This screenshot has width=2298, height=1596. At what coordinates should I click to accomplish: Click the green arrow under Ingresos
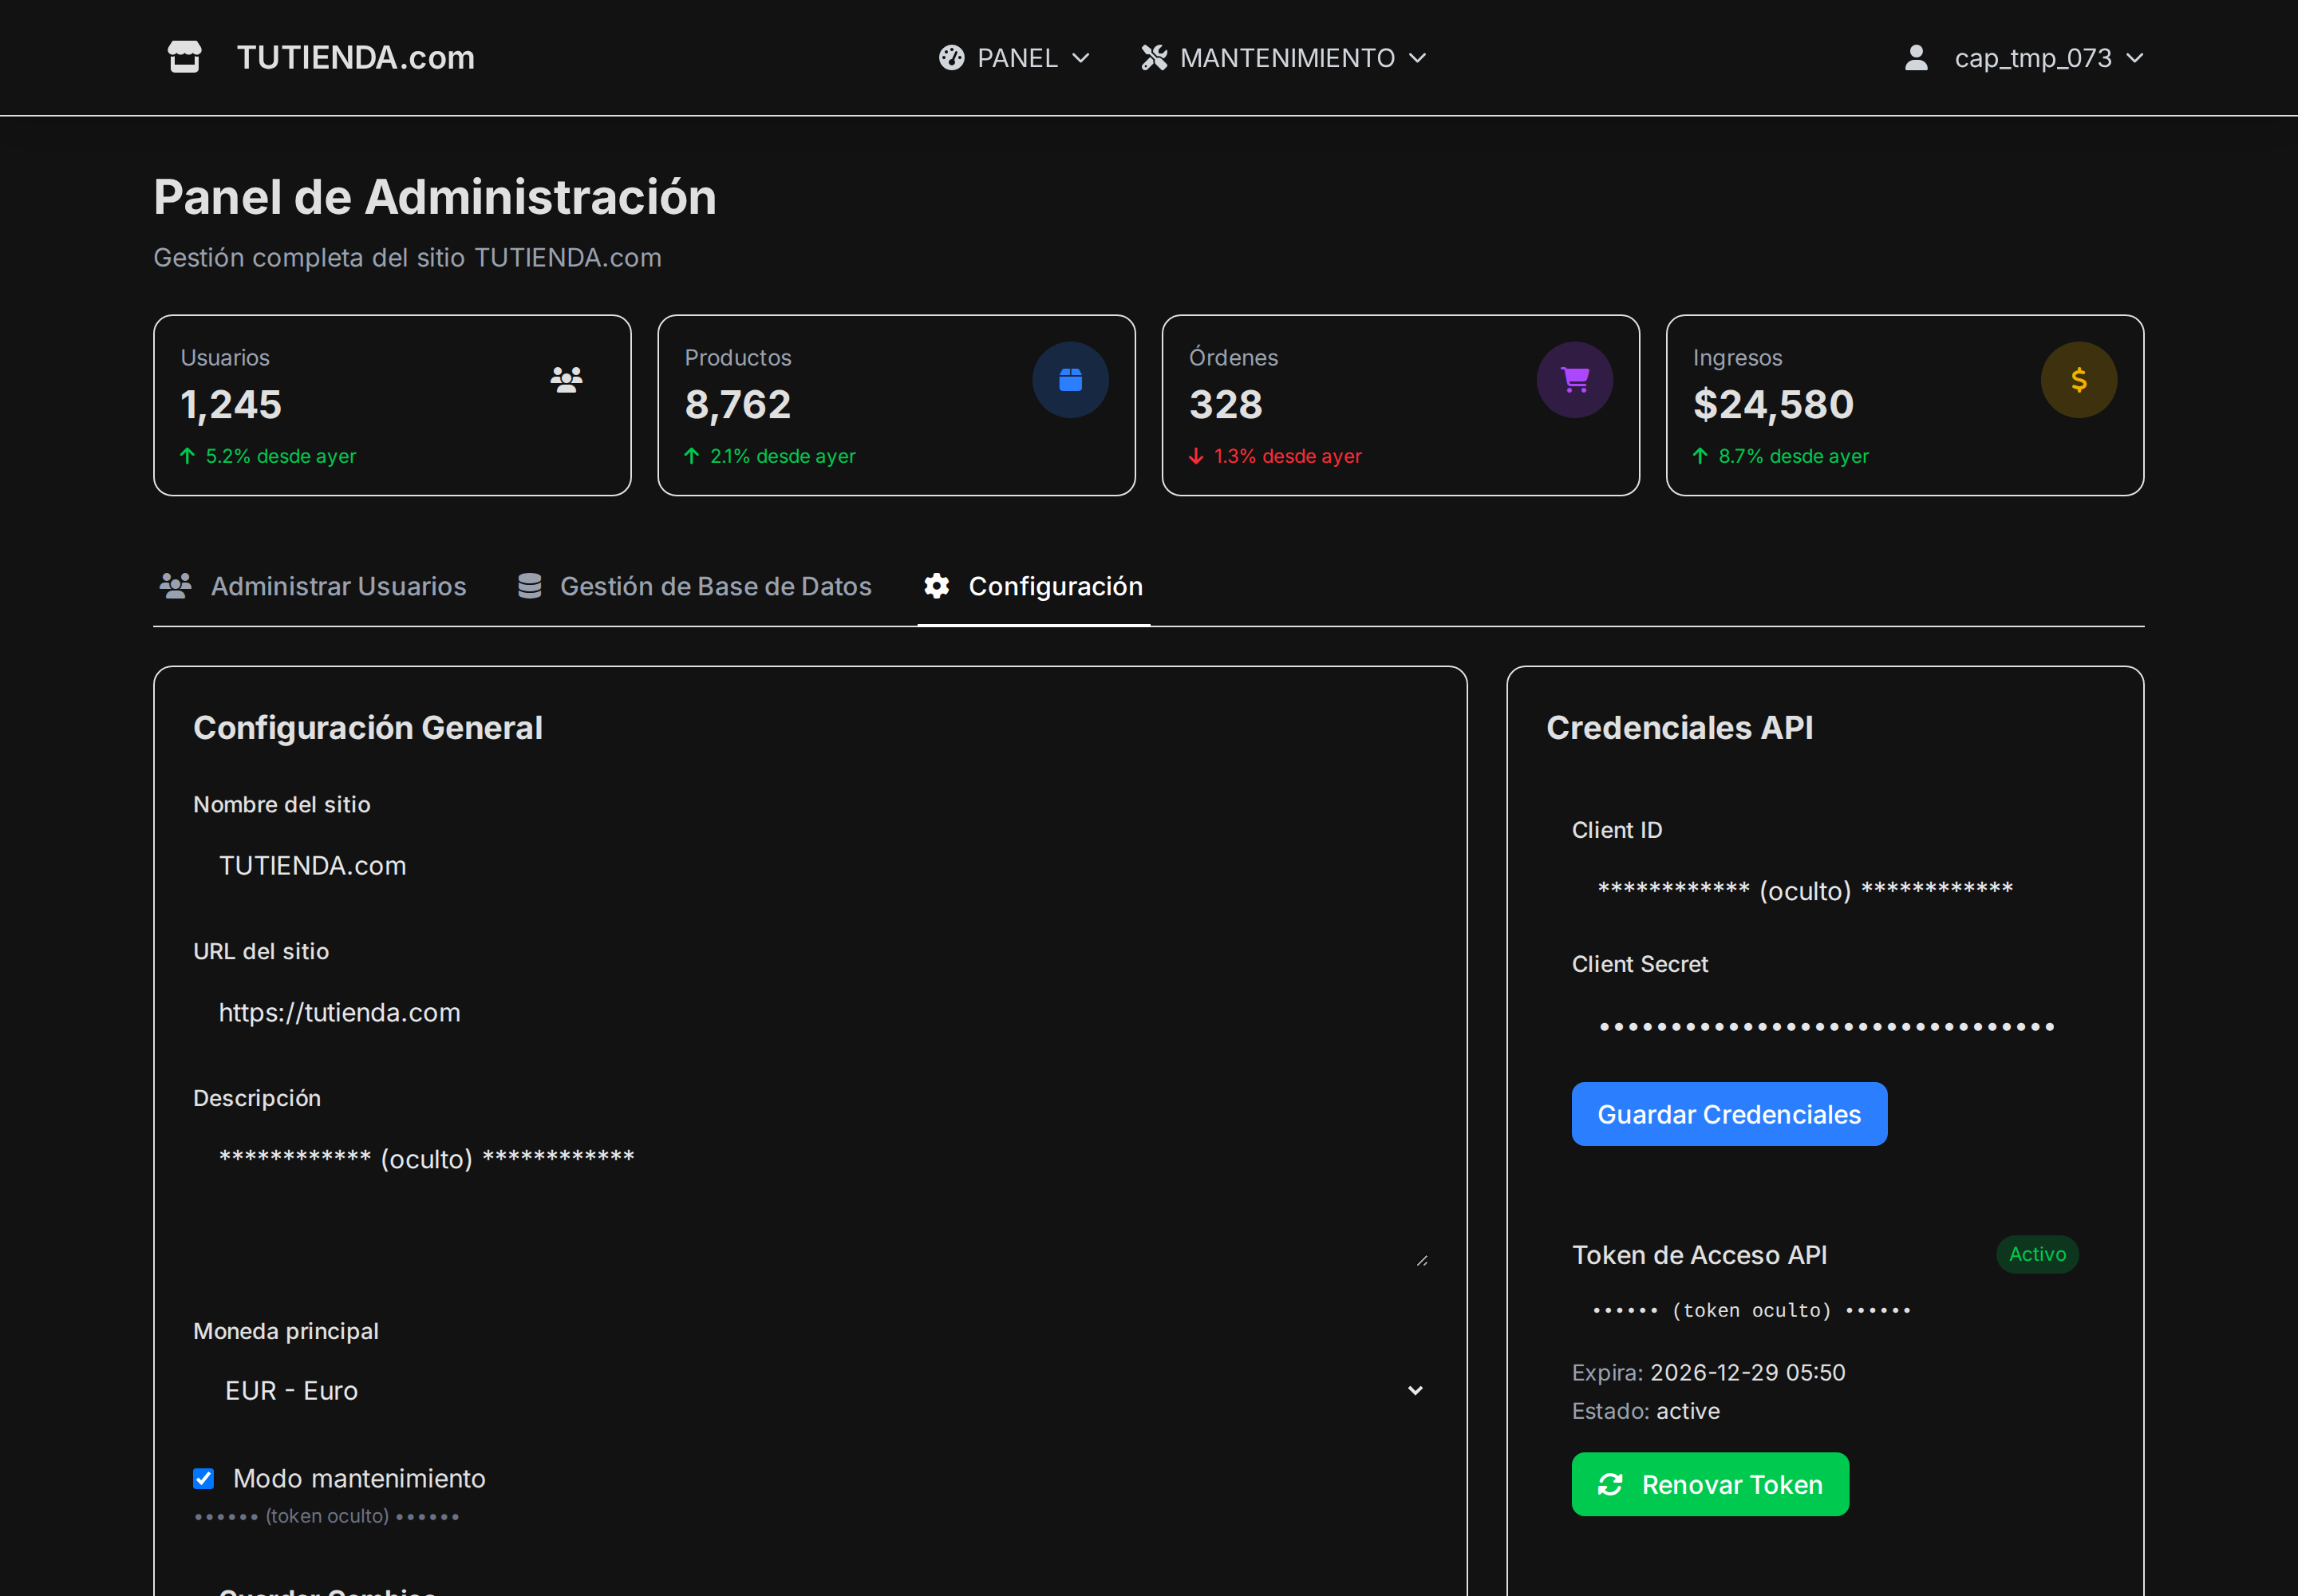coord(1699,456)
